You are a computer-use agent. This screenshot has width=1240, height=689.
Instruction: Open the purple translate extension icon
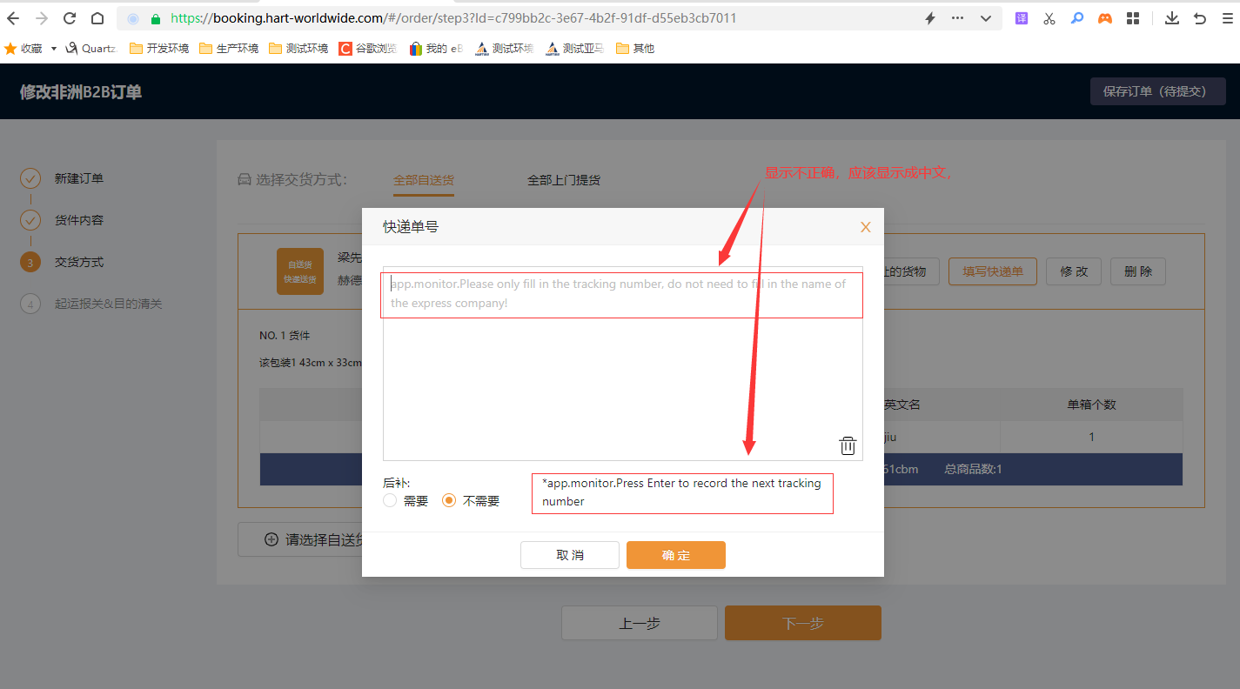1022,18
